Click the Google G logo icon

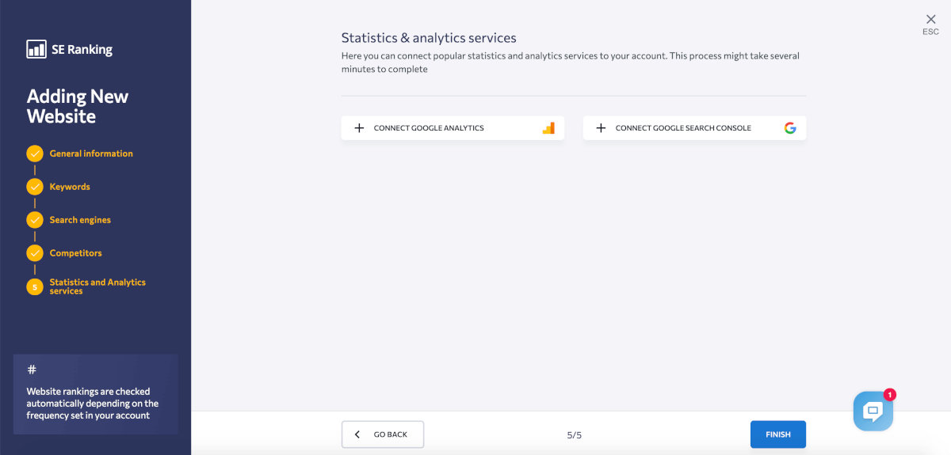[x=790, y=128]
